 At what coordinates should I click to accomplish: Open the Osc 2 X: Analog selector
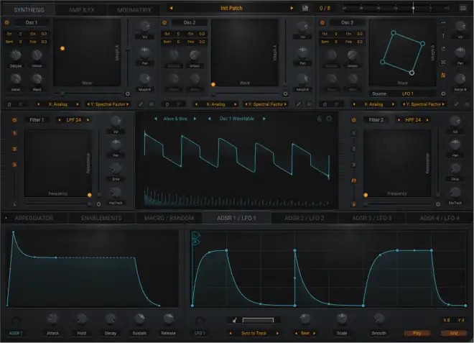215,104
